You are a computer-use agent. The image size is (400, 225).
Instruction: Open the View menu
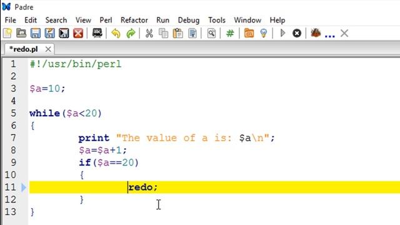point(83,20)
